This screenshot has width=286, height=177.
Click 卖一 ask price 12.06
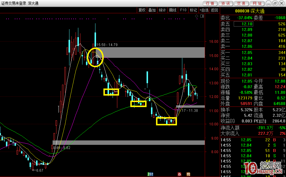coord(247,46)
